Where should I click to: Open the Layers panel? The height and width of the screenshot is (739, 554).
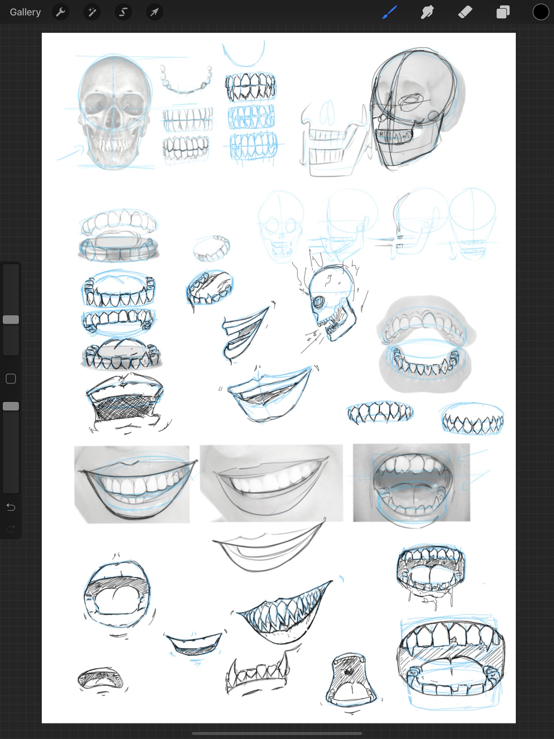(x=503, y=12)
